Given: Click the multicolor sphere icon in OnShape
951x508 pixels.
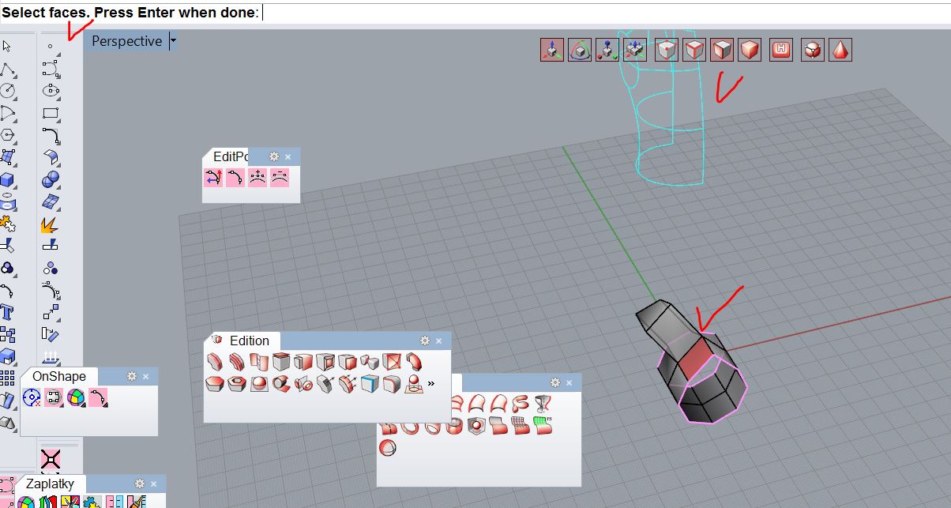Looking at the screenshot, I should pyautogui.click(x=76, y=397).
